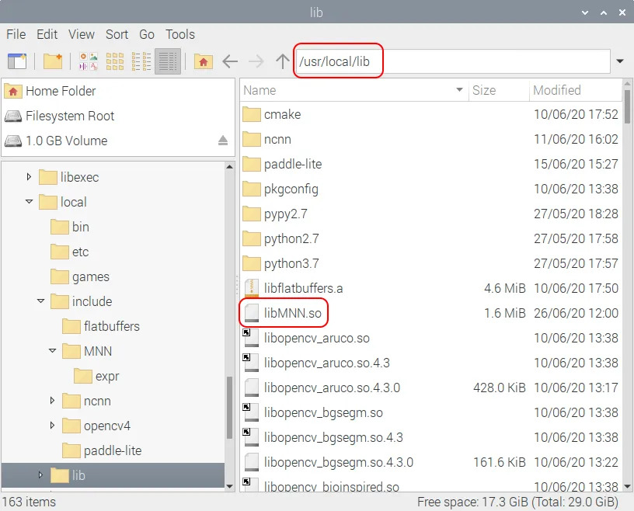Collapse the include folder in the tree
Viewport: 634px width, 511px height.
pos(40,301)
